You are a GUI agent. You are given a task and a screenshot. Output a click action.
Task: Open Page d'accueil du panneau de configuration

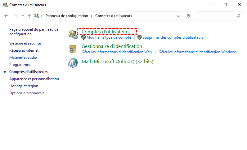pos(34,32)
